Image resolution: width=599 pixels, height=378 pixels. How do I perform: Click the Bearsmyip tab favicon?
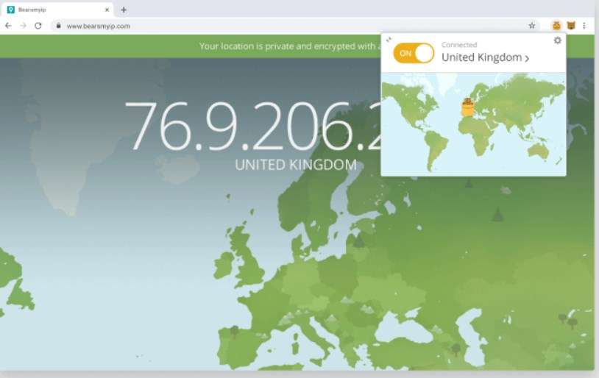pyautogui.click(x=11, y=10)
